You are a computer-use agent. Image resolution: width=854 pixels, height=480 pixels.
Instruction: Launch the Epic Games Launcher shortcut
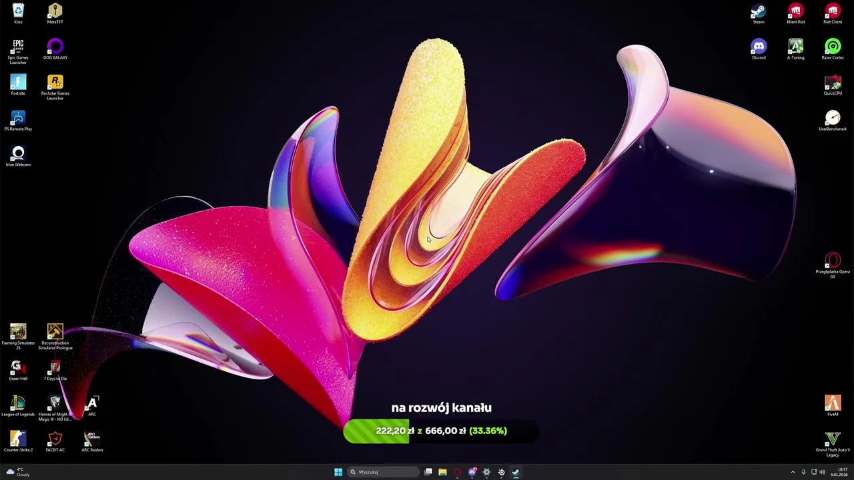click(x=18, y=52)
